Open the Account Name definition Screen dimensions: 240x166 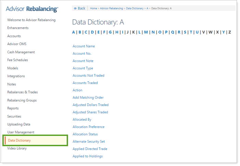84,46
